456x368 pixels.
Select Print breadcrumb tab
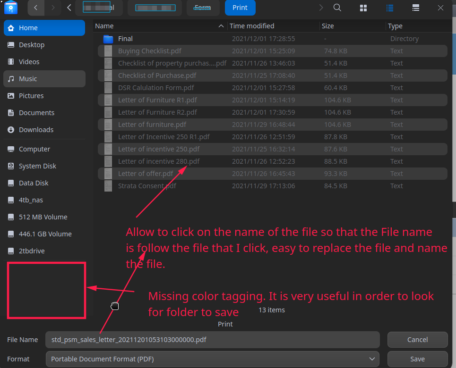tap(240, 8)
